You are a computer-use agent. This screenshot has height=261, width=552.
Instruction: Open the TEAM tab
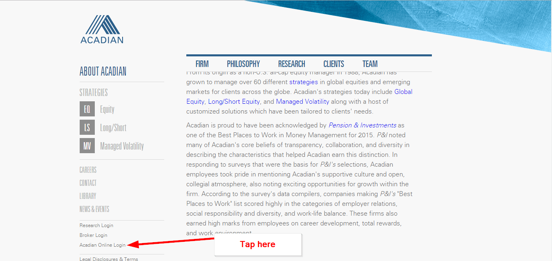[370, 64]
